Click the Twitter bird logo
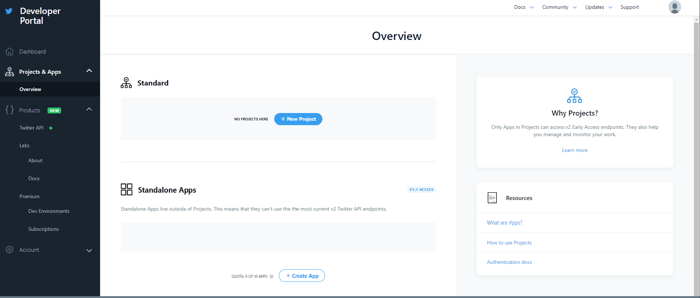This screenshot has width=700, height=298. (x=9, y=11)
